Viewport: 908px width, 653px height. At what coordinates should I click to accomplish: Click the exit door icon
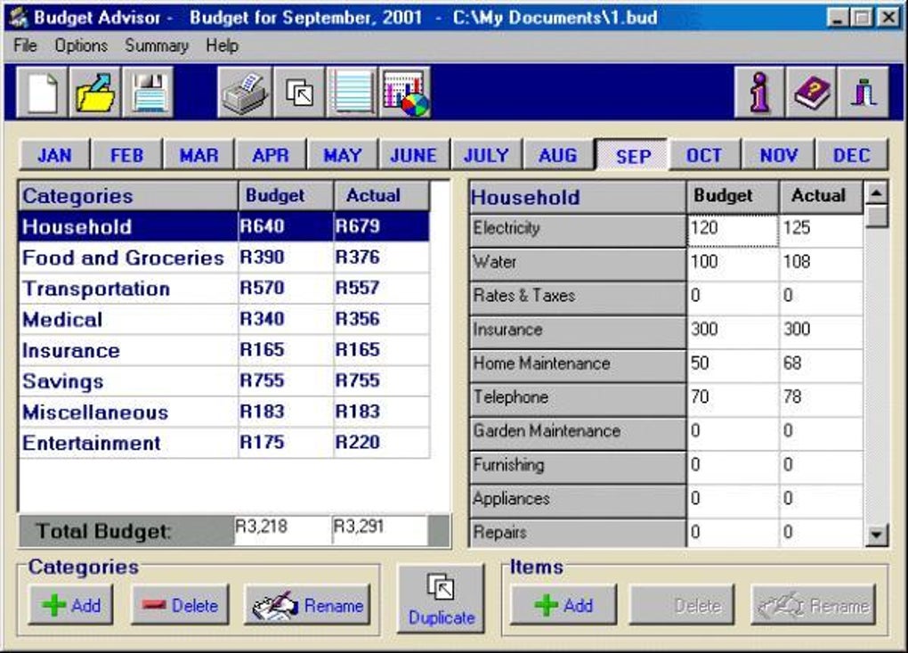863,92
